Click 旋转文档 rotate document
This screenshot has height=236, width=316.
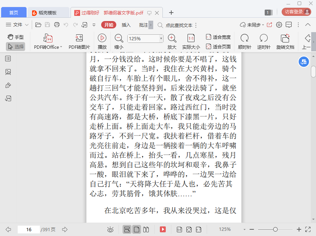tap(285, 42)
